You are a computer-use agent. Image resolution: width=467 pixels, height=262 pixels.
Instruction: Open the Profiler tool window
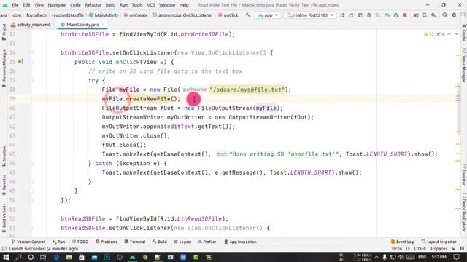(207, 242)
